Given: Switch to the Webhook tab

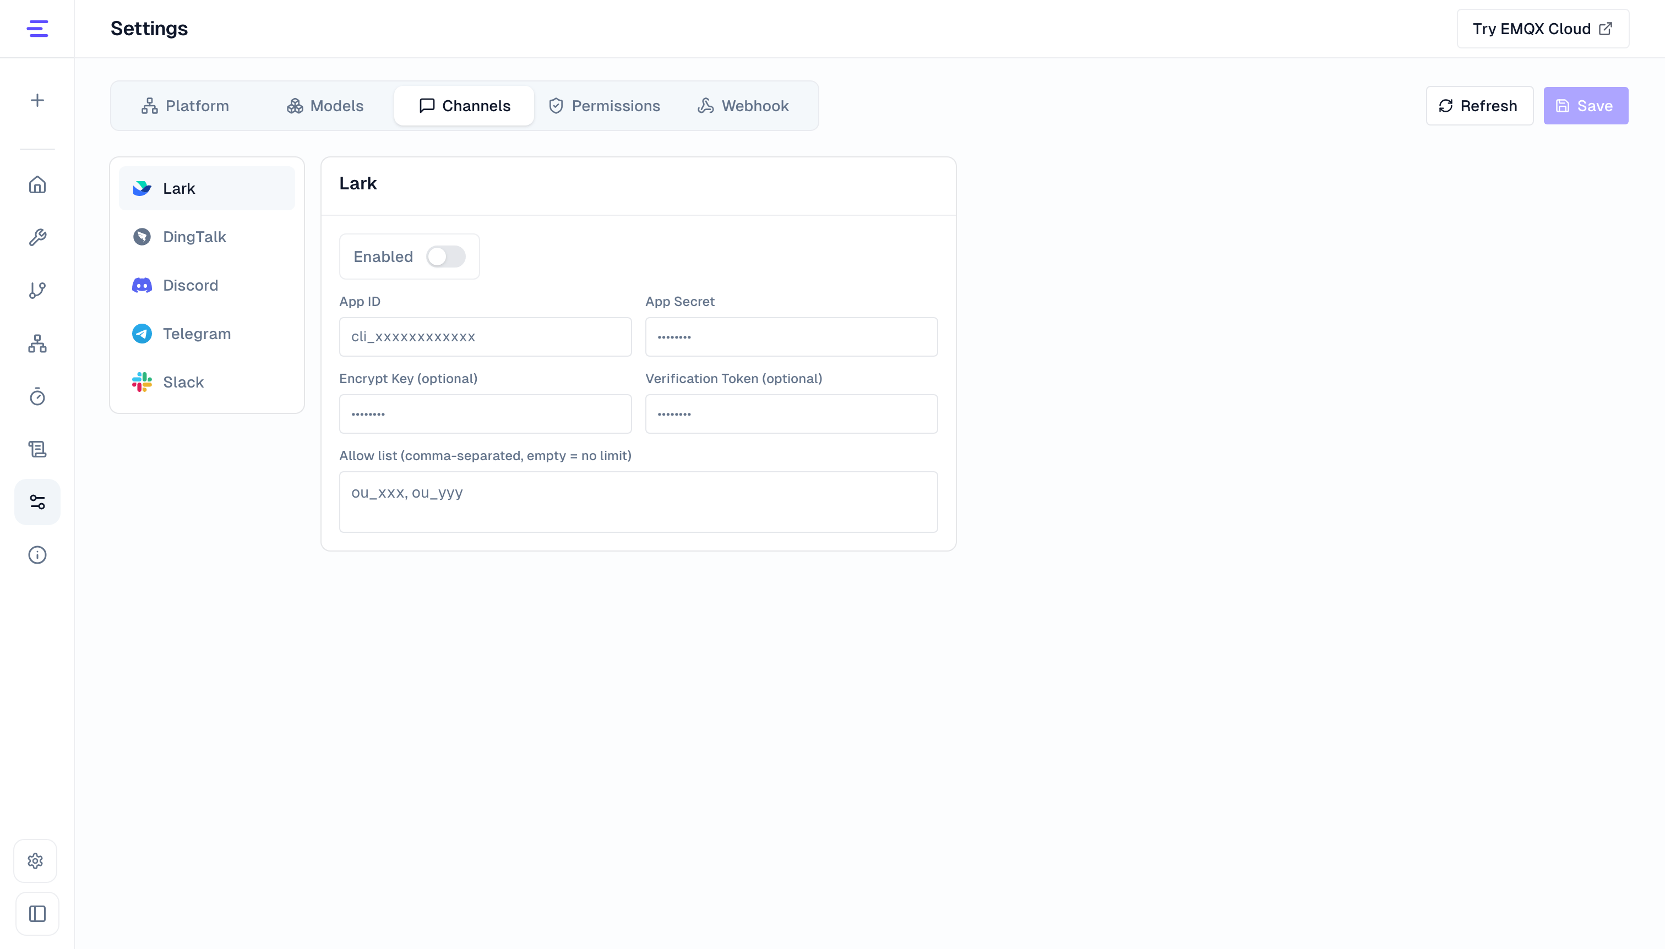Looking at the screenshot, I should 743,106.
